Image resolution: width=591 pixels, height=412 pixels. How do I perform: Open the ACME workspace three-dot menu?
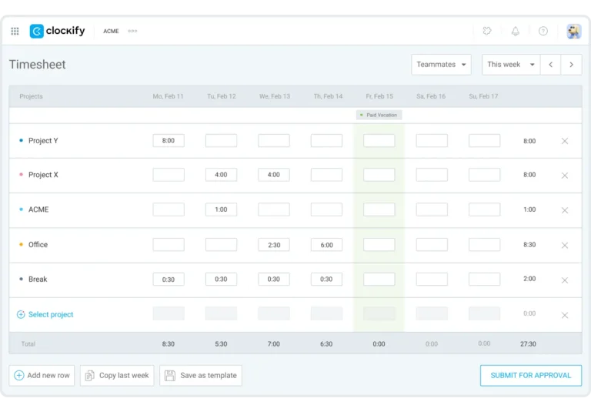(x=132, y=31)
